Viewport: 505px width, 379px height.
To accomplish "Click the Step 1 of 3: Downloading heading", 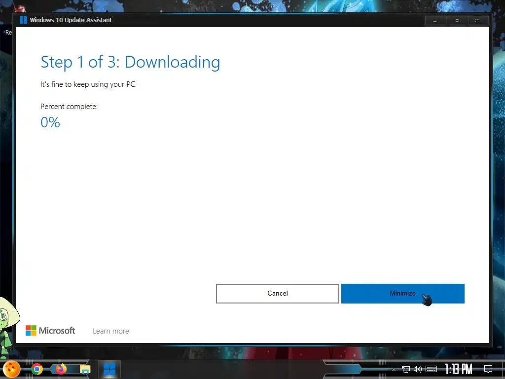I will 130,62.
